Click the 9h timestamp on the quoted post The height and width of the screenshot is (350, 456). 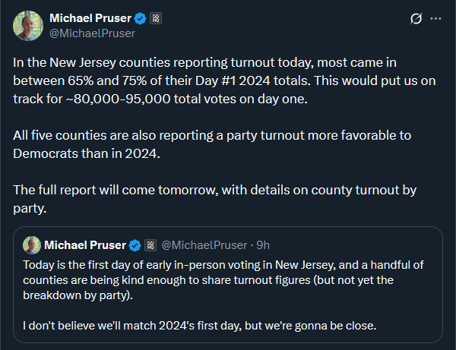tap(264, 245)
